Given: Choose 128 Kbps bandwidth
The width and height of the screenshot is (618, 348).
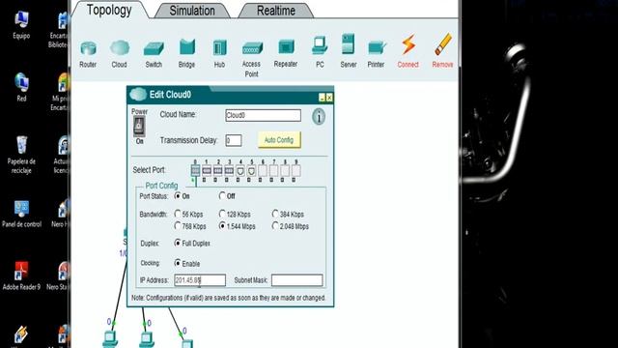Looking at the screenshot, I should 222,214.
